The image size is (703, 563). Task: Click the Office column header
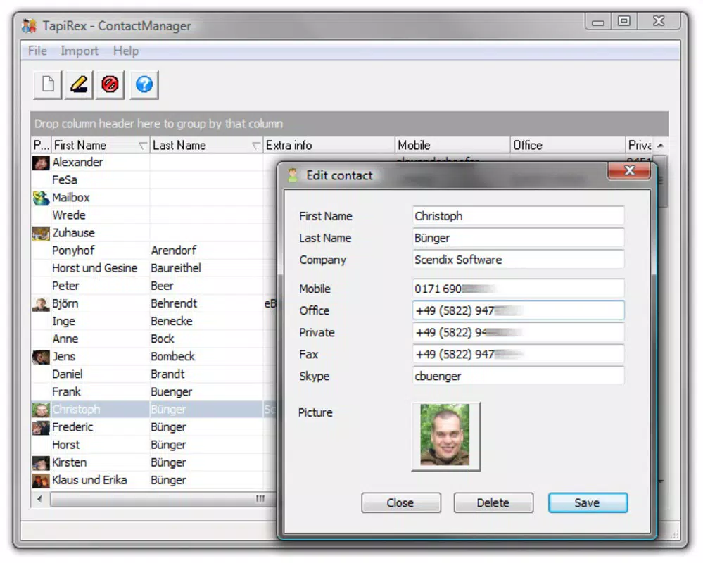click(568, 145)
